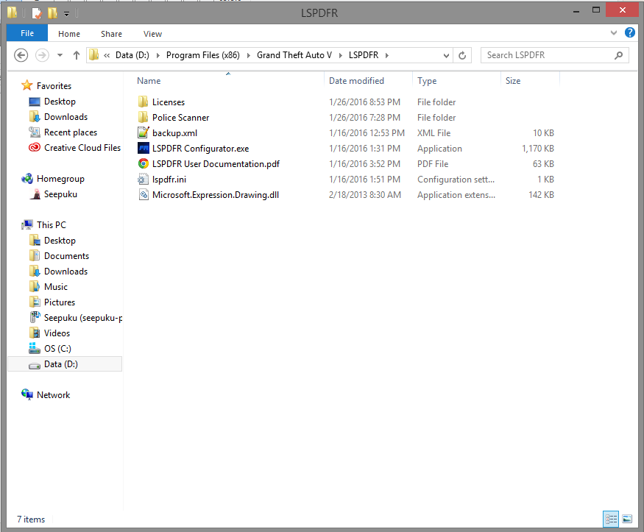Click the New folder quick access icon
This screenshot has height=532, width=644.
click(52, 13)
